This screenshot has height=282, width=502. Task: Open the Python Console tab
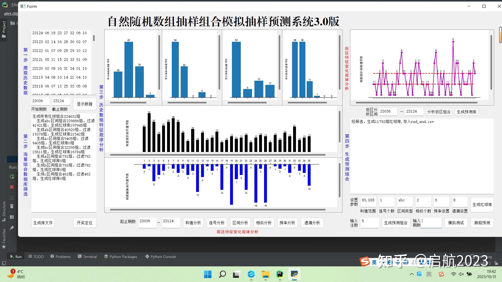pos(161,257)
